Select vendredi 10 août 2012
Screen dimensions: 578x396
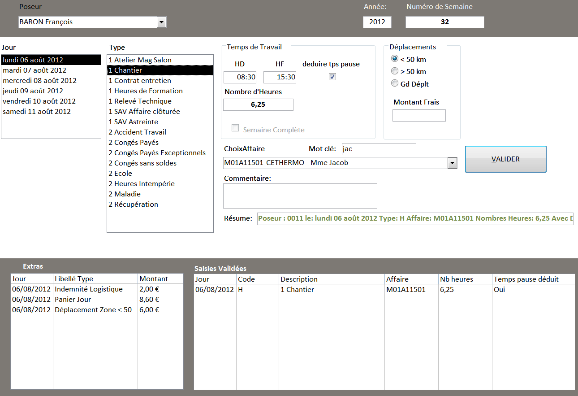[51, 101]
